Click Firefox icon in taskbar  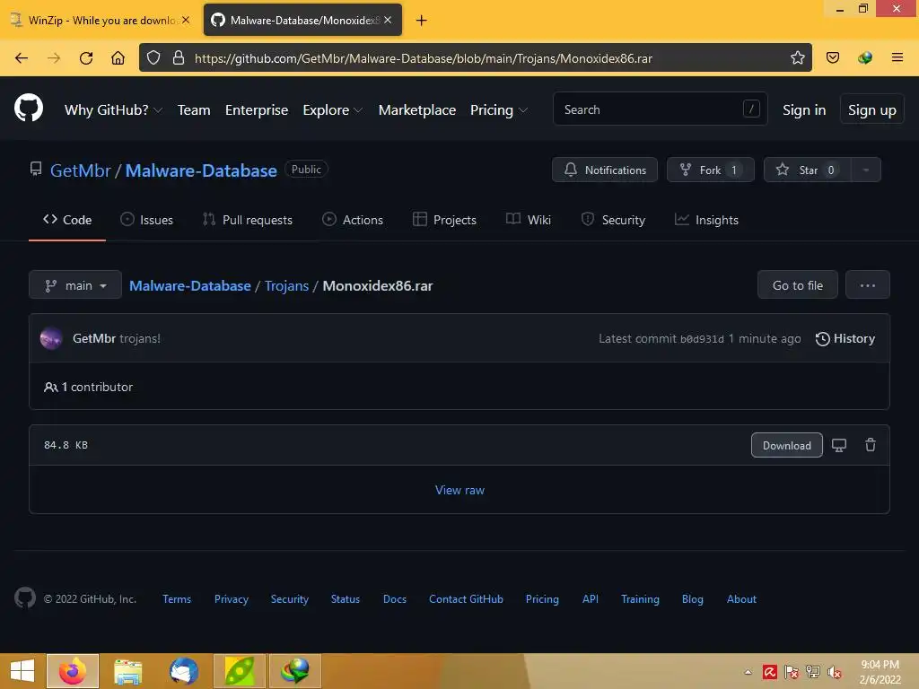[x=73, y=671]
